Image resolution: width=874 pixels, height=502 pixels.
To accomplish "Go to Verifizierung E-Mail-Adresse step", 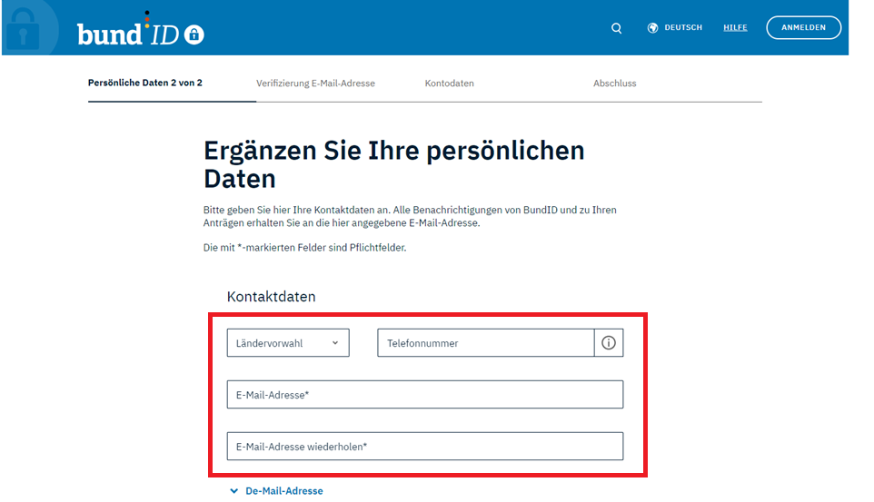I will [x=315, y=83].
